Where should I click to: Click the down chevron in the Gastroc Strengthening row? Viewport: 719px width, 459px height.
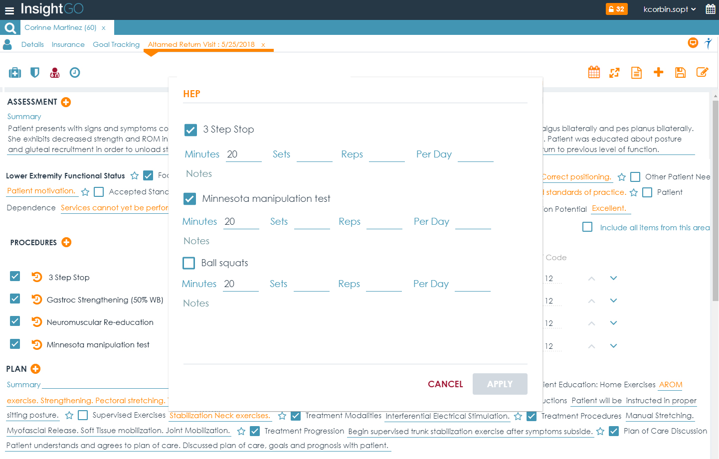point(613,301)
